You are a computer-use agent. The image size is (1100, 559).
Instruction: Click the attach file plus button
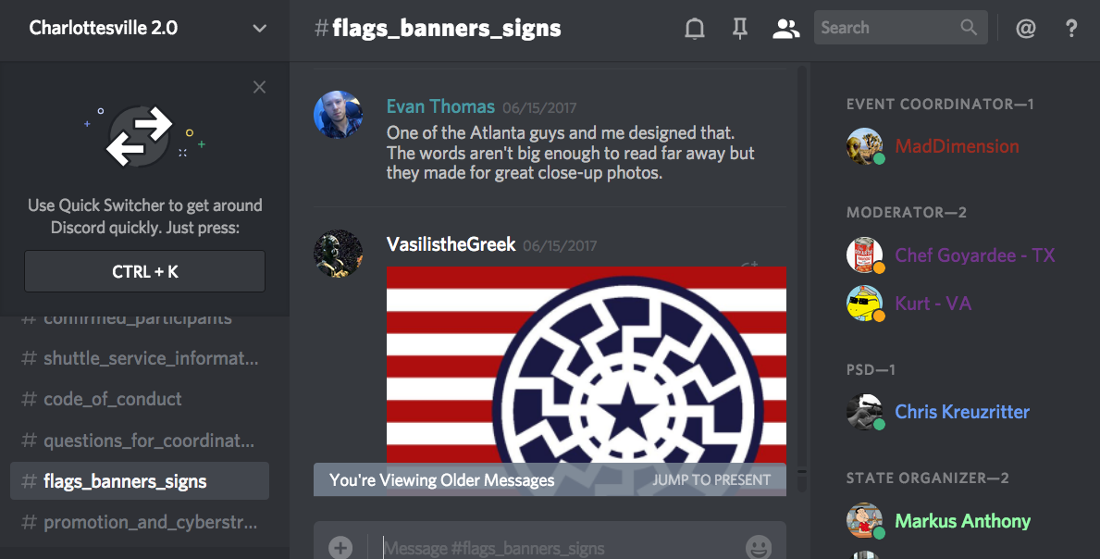pyautogui.click(x=340, y=547)
